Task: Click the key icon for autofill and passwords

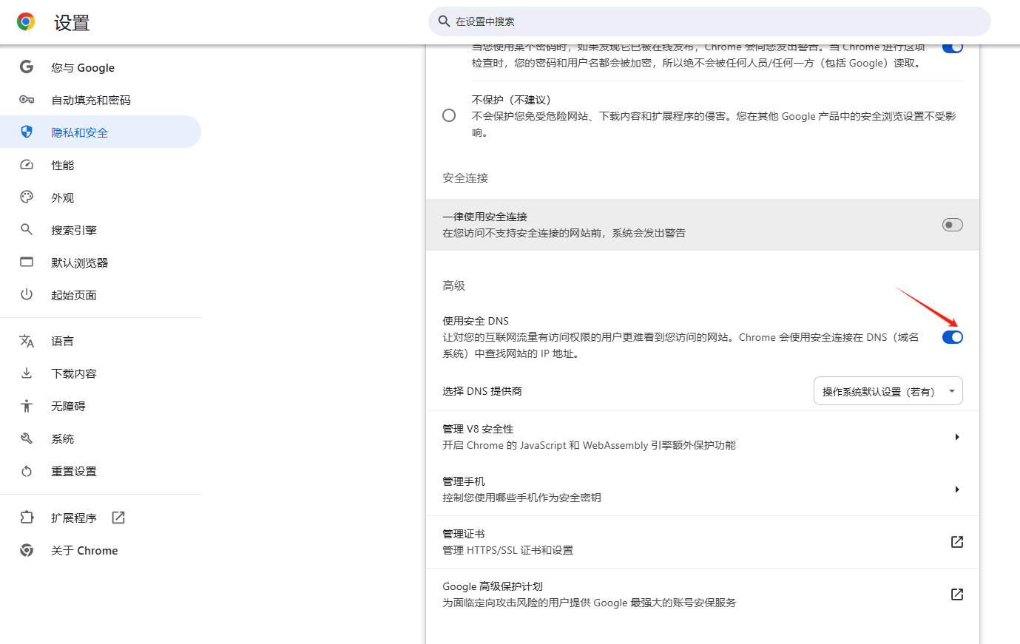Action: [x=27, y=100]
